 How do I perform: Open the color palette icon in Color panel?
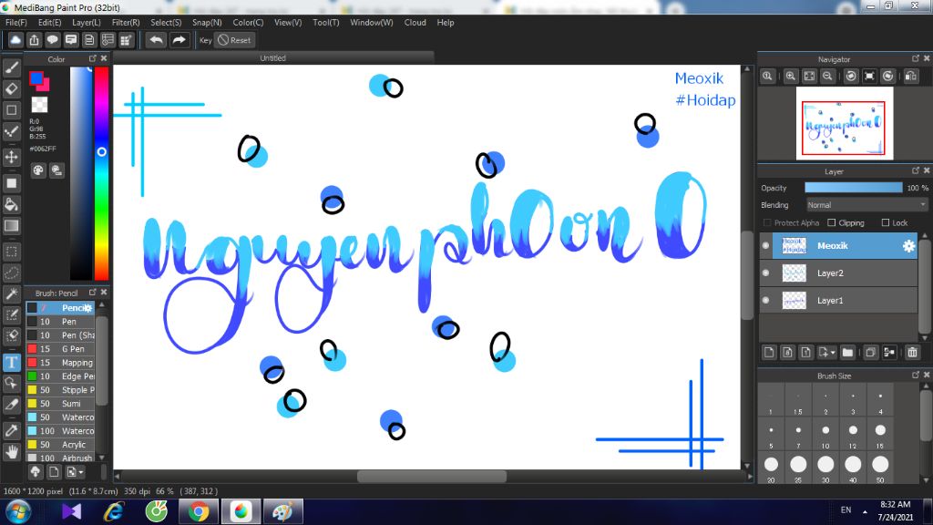pos(38,170)
